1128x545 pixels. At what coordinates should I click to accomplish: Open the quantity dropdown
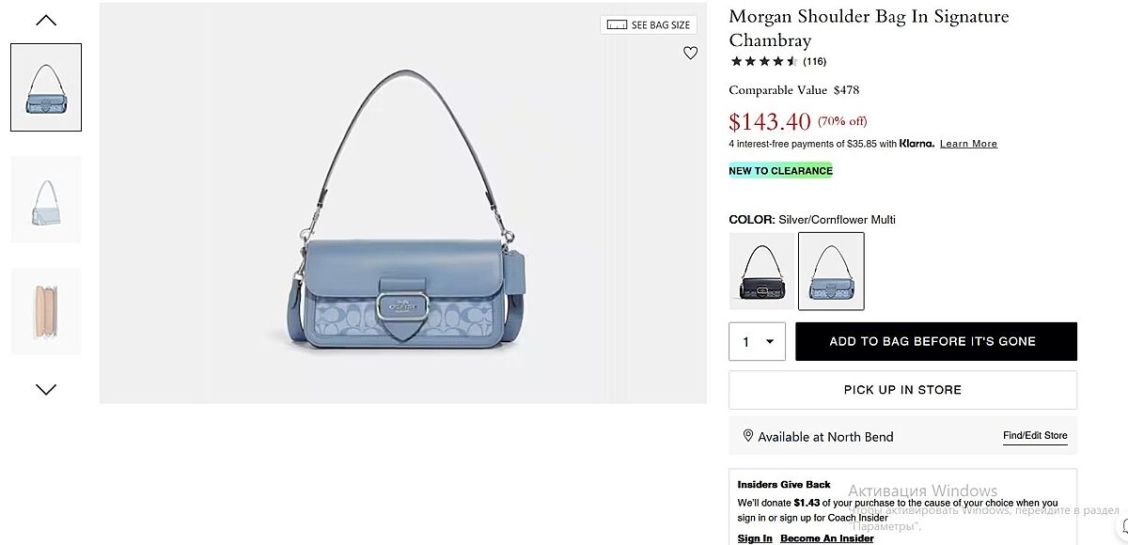point(757,341)
